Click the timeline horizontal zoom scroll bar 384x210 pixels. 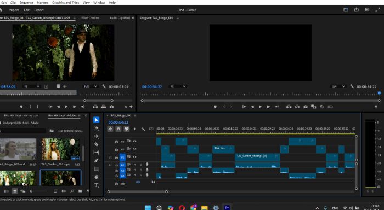pos(137,192)
